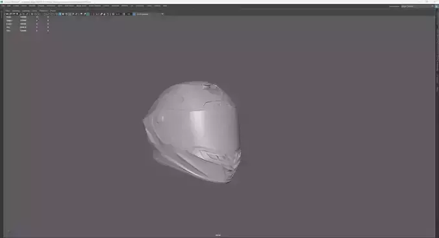Click the Verts row in poly count HUD
439x238 pixels.
[x=27, y=17]
